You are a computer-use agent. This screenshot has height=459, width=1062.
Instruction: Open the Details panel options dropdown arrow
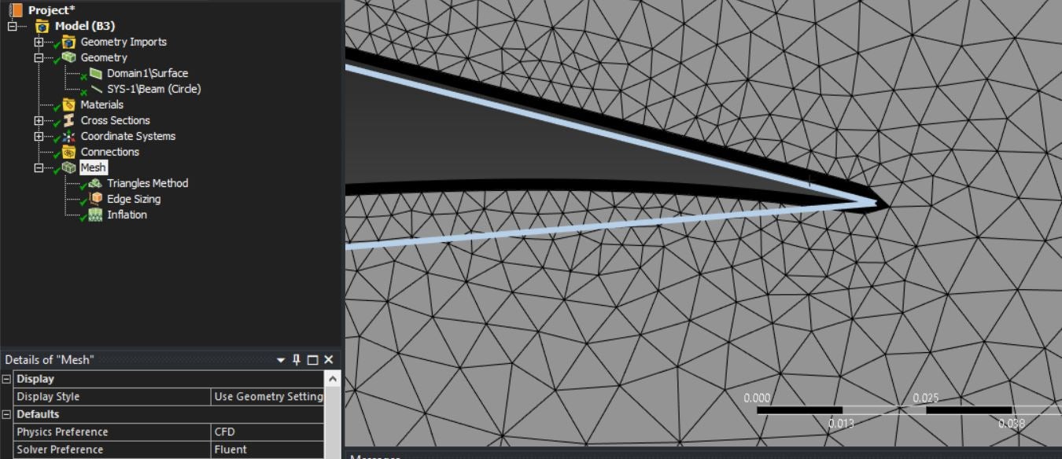(x=281, y=361)
